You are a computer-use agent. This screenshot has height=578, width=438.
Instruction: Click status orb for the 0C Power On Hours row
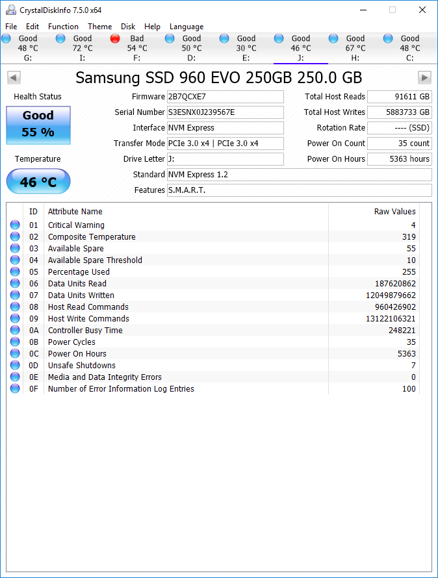pos(15,353)
